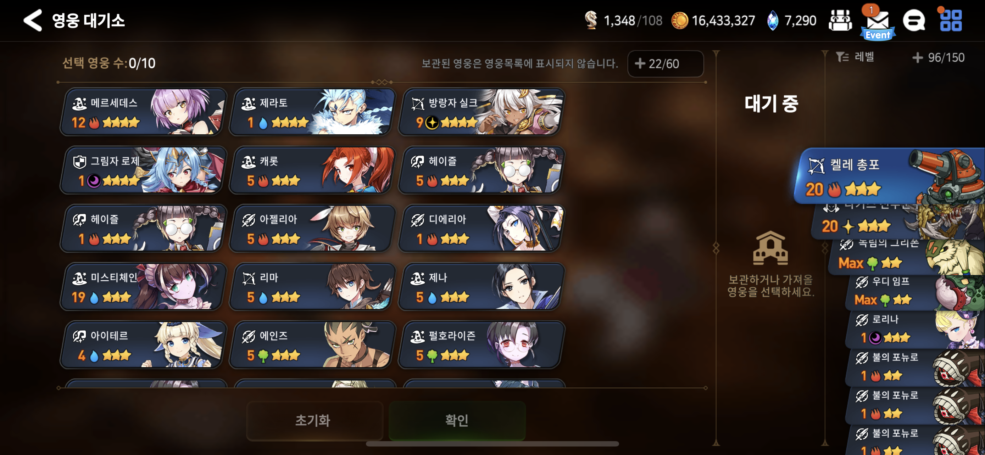Click the horizontal scrollbar at the bottom
This screenshot has width=985, height=455.
(x=492, y=444)
